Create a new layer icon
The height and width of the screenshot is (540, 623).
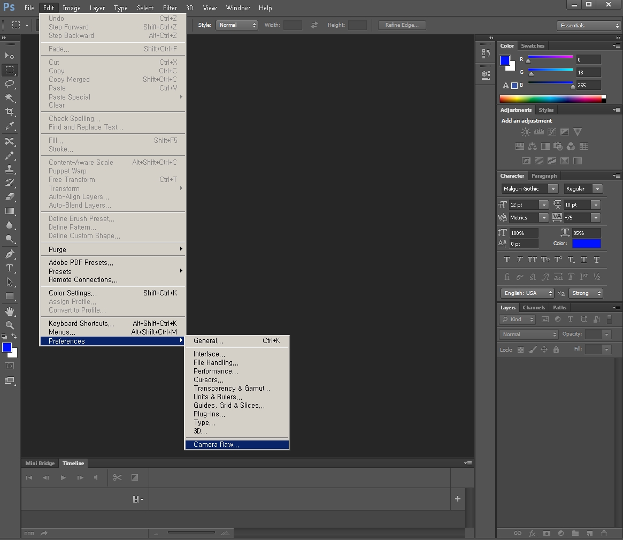[590, 533]
